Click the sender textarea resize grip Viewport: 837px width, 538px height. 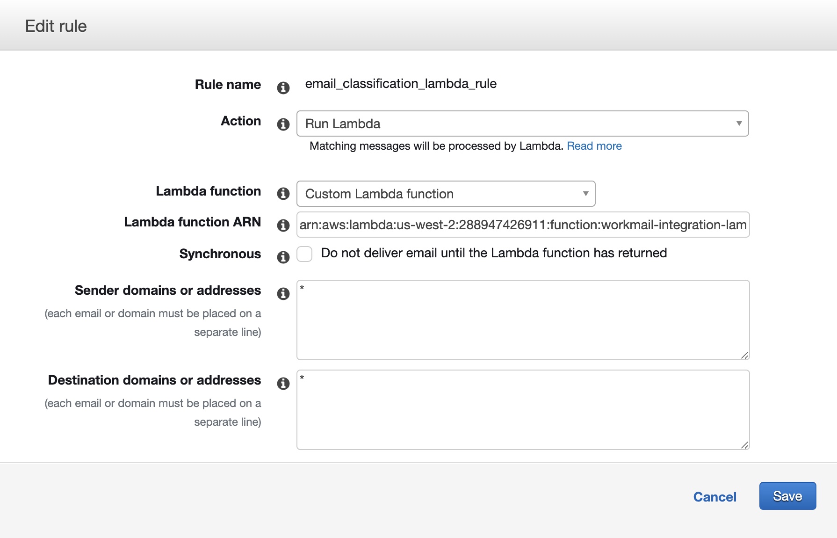point(745,355)
